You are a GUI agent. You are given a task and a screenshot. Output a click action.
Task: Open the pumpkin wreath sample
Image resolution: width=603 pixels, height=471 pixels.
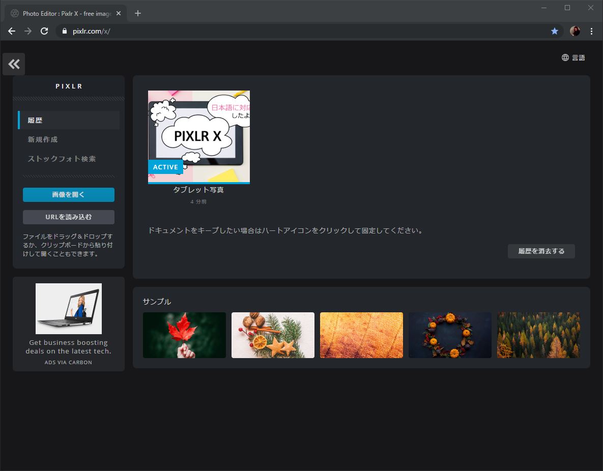click(450, 335)
